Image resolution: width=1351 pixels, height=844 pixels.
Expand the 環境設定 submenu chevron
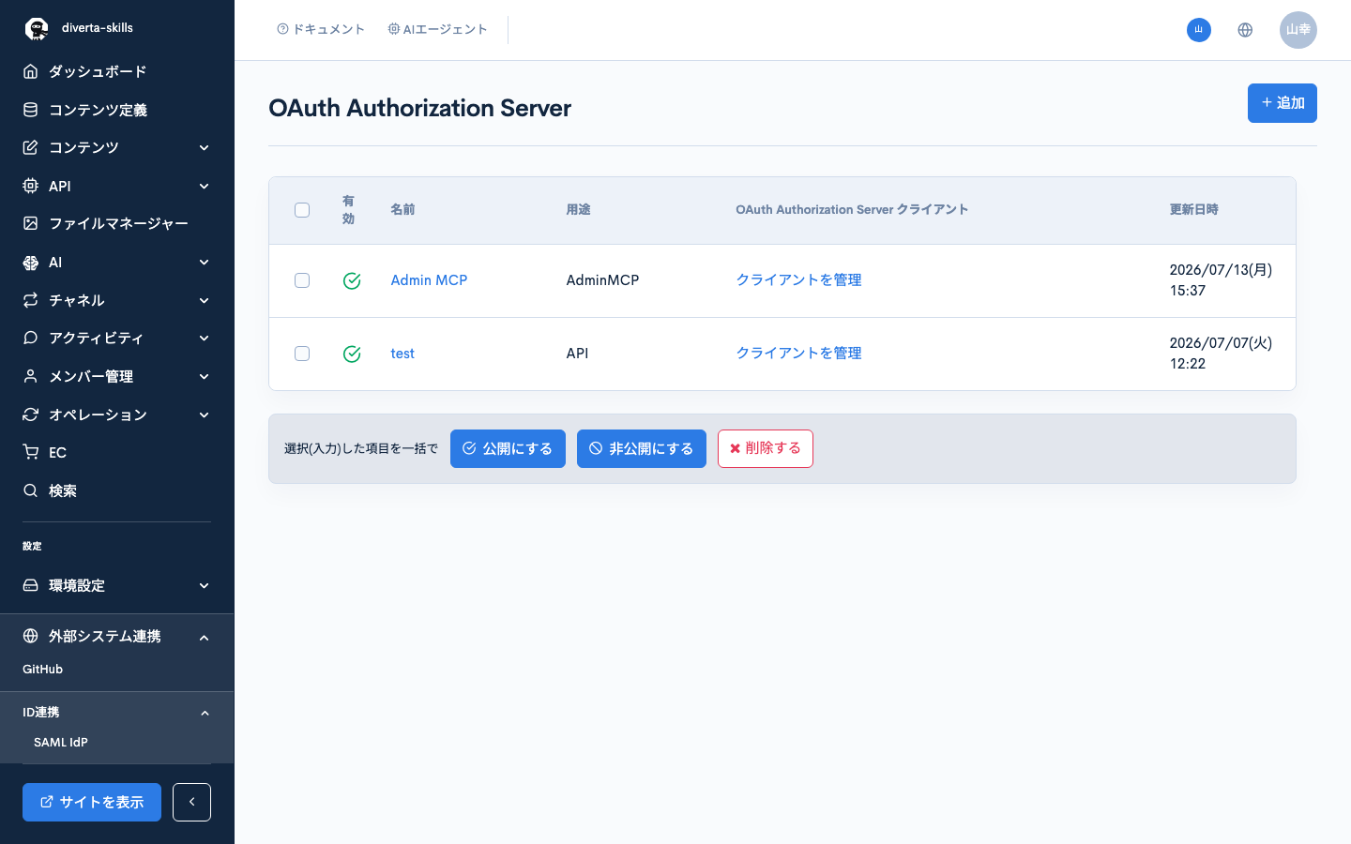coord(205,585)
